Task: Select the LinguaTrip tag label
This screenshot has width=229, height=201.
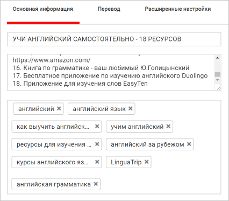Action: point(126,162)
